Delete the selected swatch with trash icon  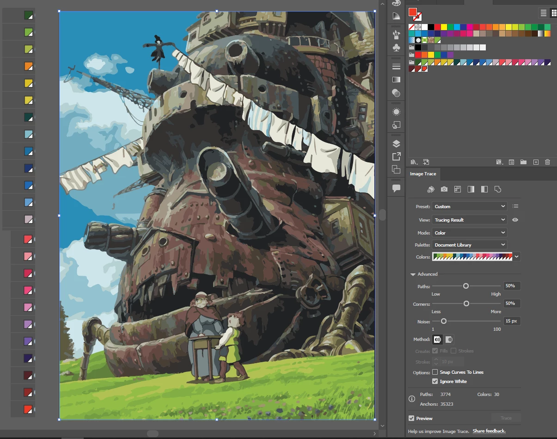point(548,162)
